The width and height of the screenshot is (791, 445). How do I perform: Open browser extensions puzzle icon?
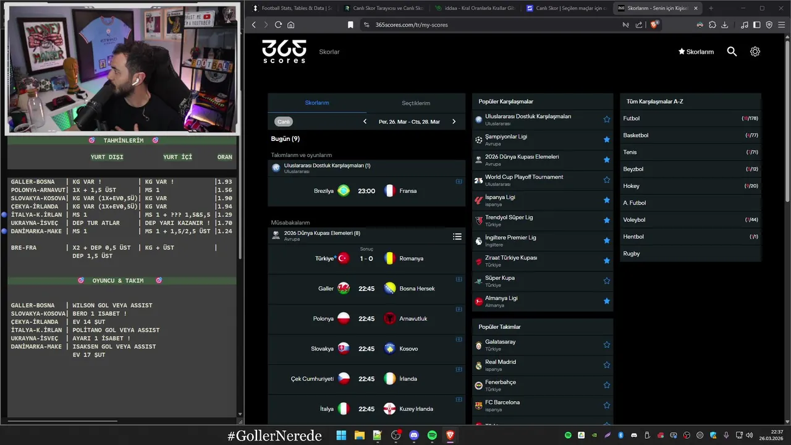coord(712,25)
